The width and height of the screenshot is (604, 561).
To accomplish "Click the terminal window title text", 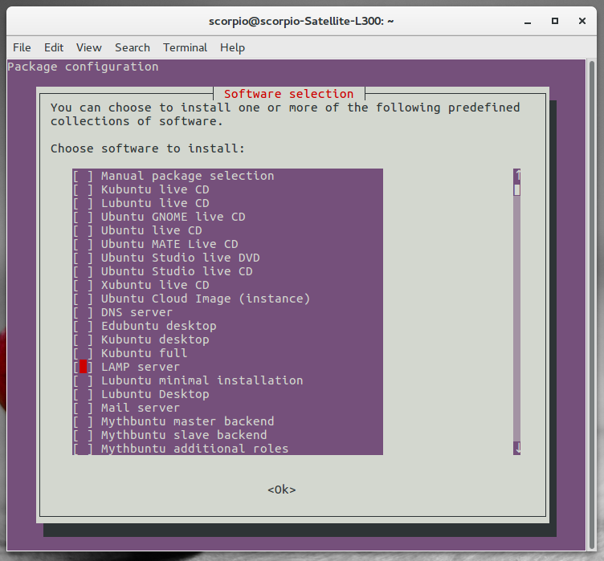I will coord(301,21).
